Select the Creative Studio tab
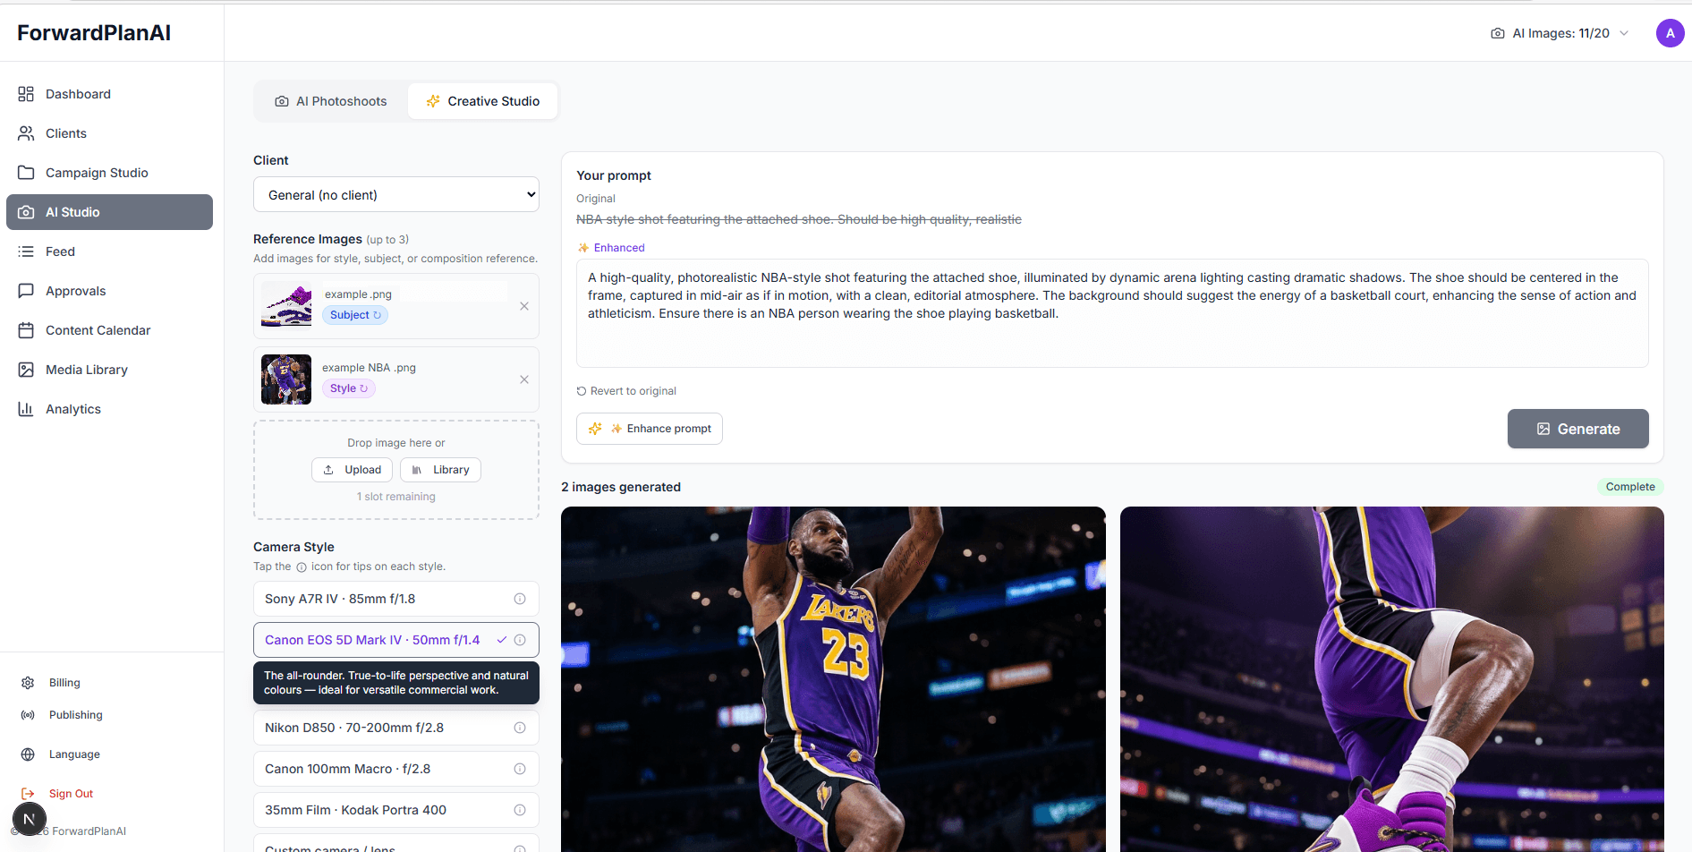The height and width of the screenshot is (852, 1692). pos(483,101)
